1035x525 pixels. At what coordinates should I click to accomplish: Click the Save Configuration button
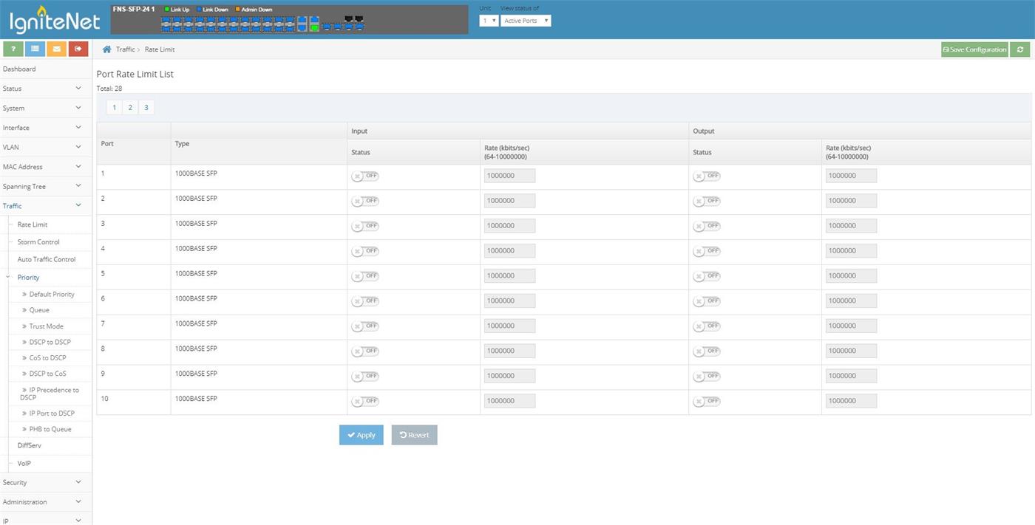pos(974,49)
